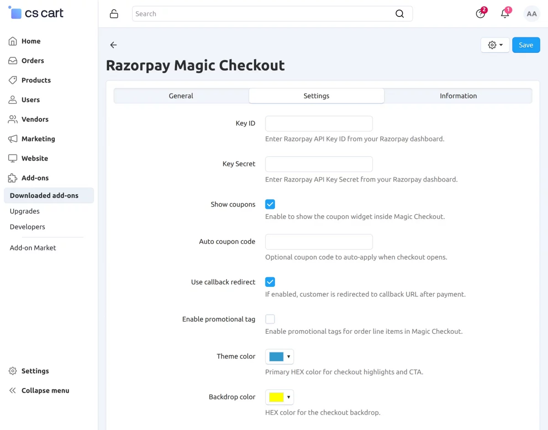Open the gear actions dropdown near Save
The height and width of the screenshot is (430, 548).
[x=495, y=45]
